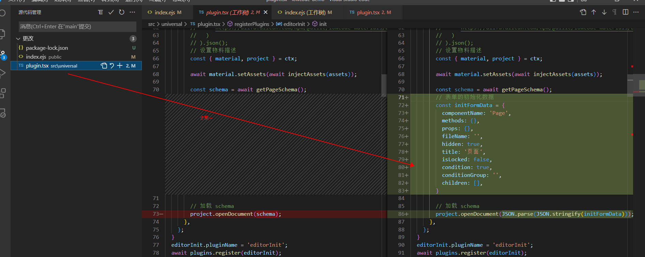Click the changes count badge 3
The height and width of the screenshot is (257, 645).
pos(133,39)
